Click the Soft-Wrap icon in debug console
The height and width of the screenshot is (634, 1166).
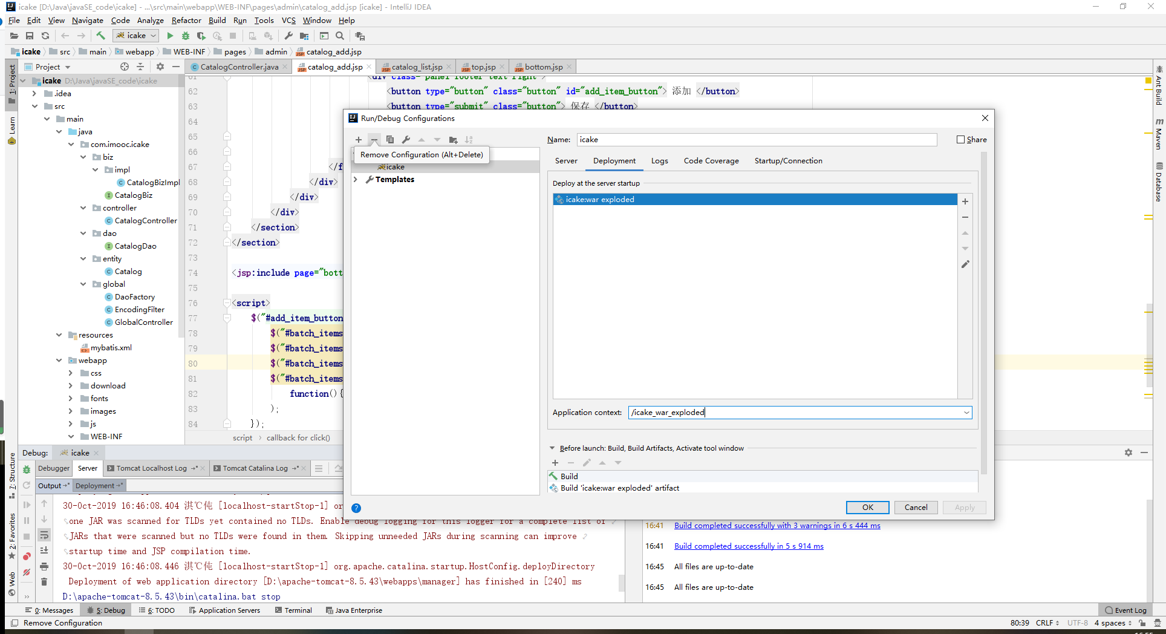[44, 535]
